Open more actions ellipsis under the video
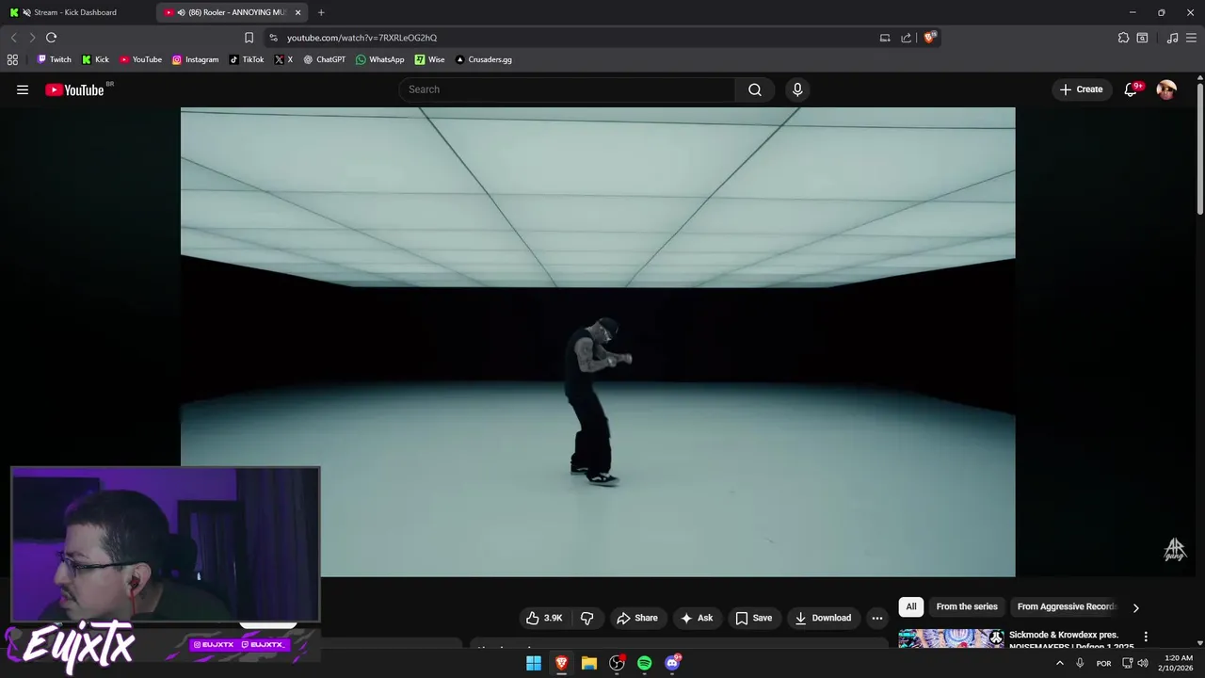 click(877, 618)
